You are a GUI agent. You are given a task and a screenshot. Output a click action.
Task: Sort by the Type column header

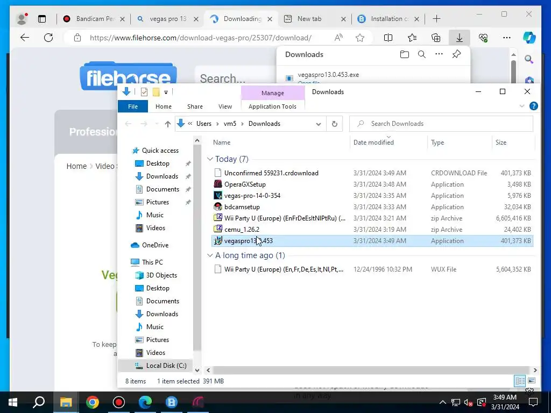(437, 142)
